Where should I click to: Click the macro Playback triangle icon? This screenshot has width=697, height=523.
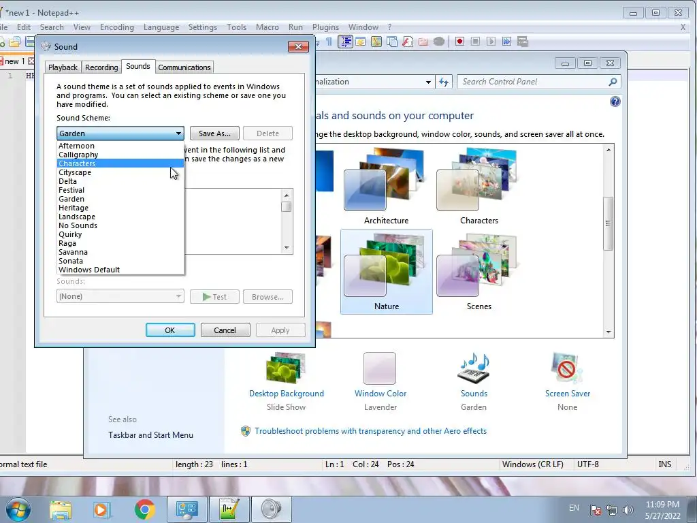[491, 42]
